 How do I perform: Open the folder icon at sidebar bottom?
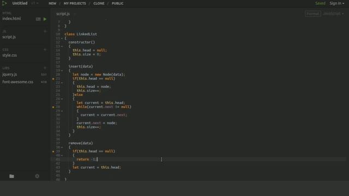pyautogui.click(x=11, y=176)
